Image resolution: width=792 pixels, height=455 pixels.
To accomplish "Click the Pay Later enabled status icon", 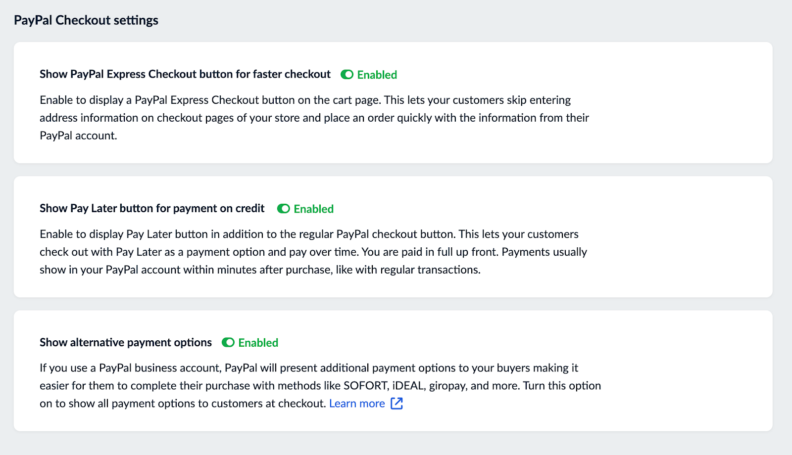I will pos(284,209).
